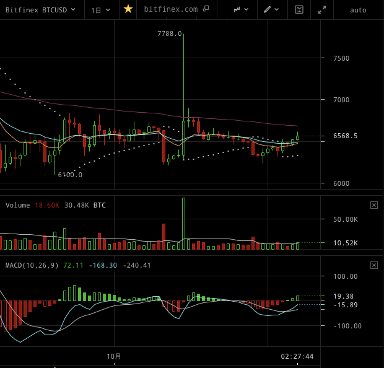This screenshot has width=384, height=368.
Task: Click the tallest green volume bar
Action: click(184, 224)
